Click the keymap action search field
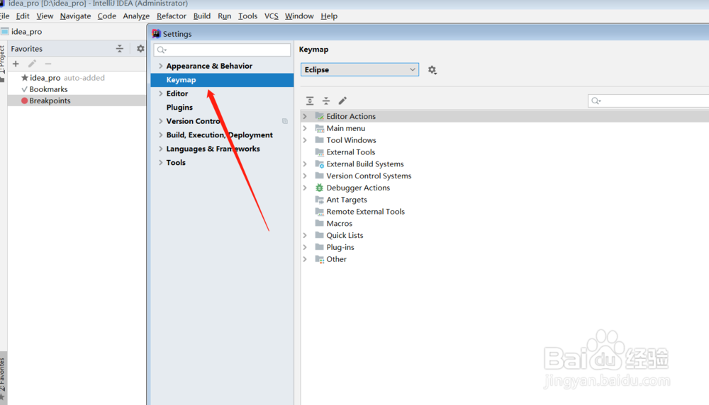Image resolution: width=709 pixels, height=405 pixels. (x=649, y=101)
